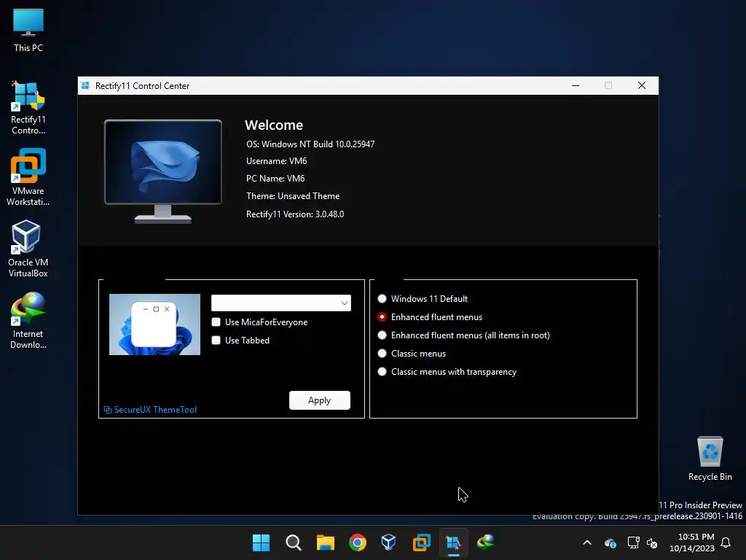Click the SecureUX ThemeTool link icon
Screen dimensions: 746x560
(x=108, y=410)
